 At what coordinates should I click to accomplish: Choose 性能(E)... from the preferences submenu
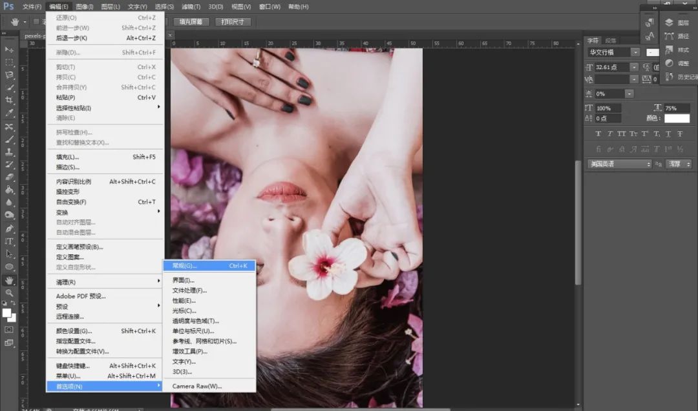(x=209, y=301)
